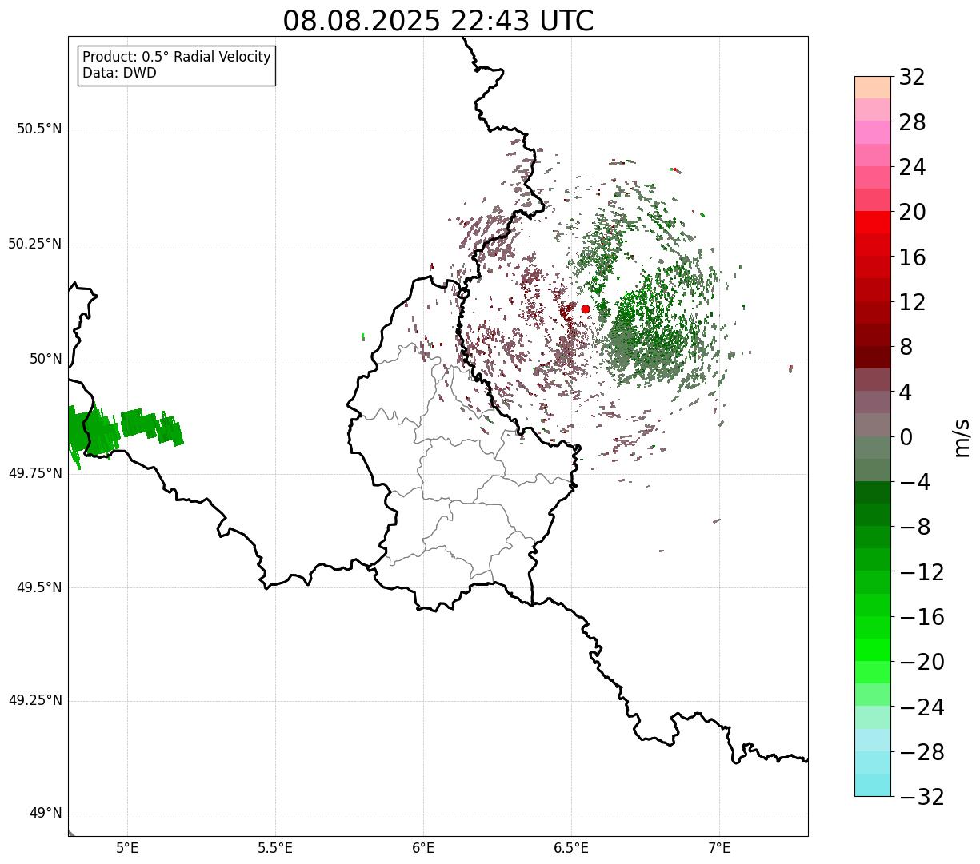Click the cyan swatch at the colorbar bottom

click(872, 785)
